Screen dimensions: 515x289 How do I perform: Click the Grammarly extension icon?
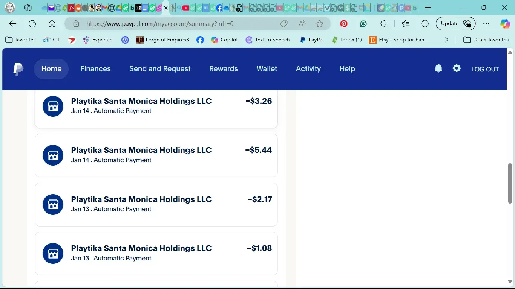point(363,24)
